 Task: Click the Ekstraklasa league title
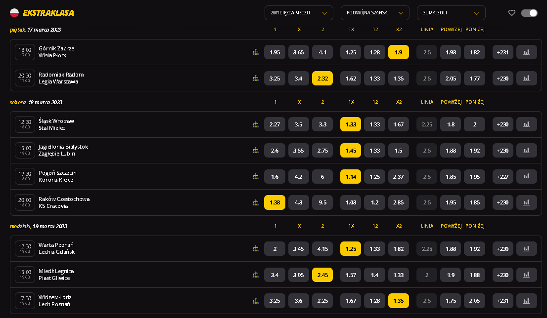48,13
